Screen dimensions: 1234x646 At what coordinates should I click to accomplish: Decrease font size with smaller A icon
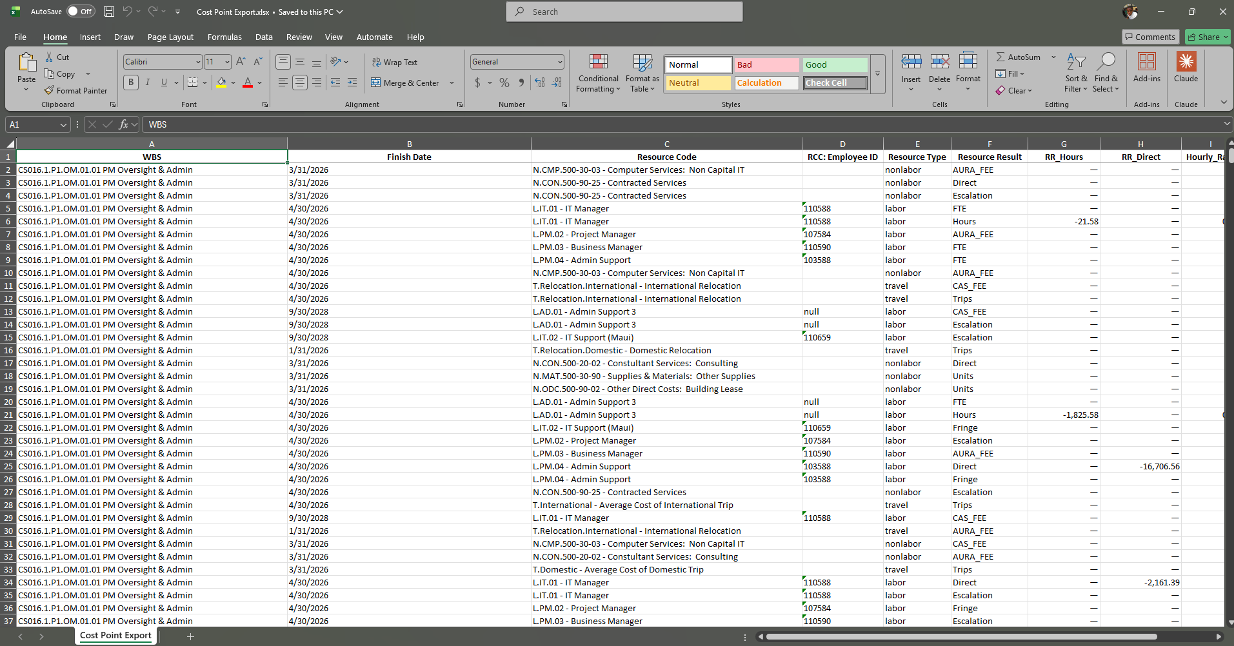[x=257, y=62]
